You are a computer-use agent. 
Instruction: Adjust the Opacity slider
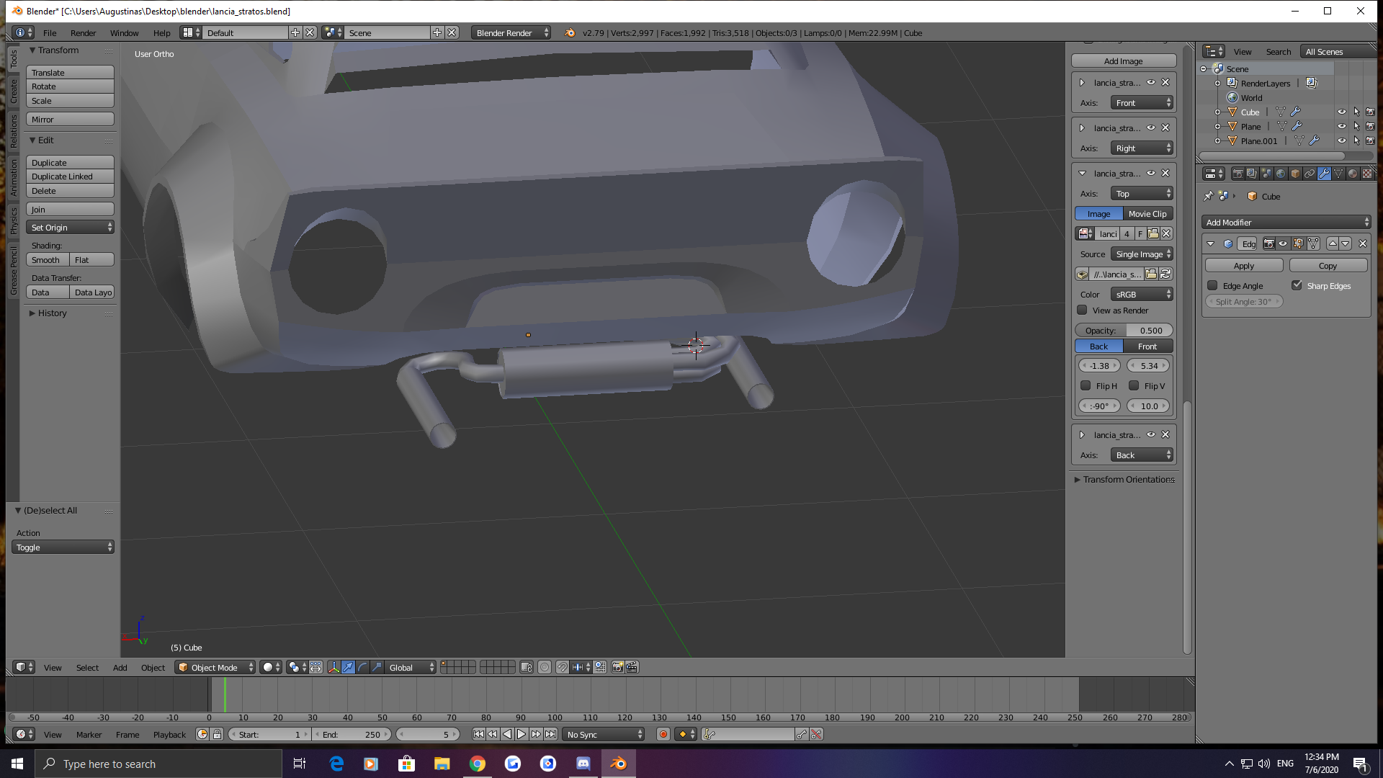coord(1124,331)
